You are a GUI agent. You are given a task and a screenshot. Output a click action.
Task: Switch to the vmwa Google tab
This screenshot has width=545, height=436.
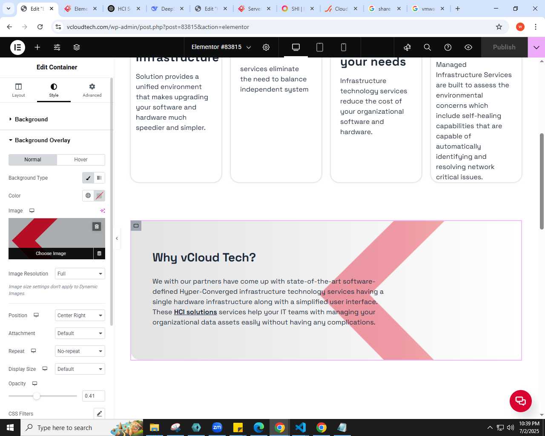(427, 9)
